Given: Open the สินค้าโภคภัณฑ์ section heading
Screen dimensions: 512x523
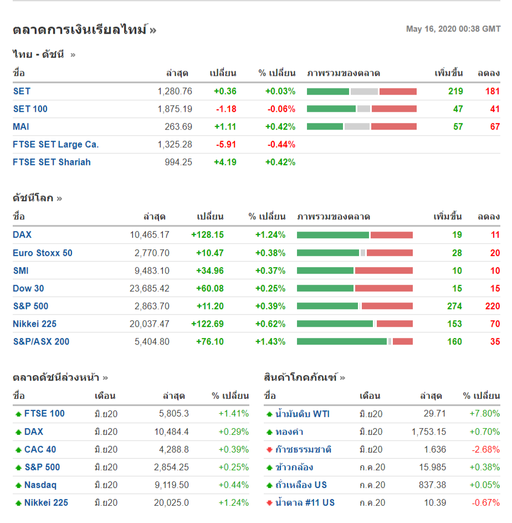Looking at the screenshot, I should click(304, 377).
